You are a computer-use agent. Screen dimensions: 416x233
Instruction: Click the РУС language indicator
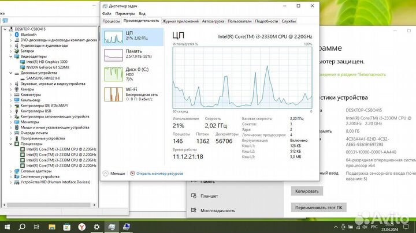pos(374,227)
